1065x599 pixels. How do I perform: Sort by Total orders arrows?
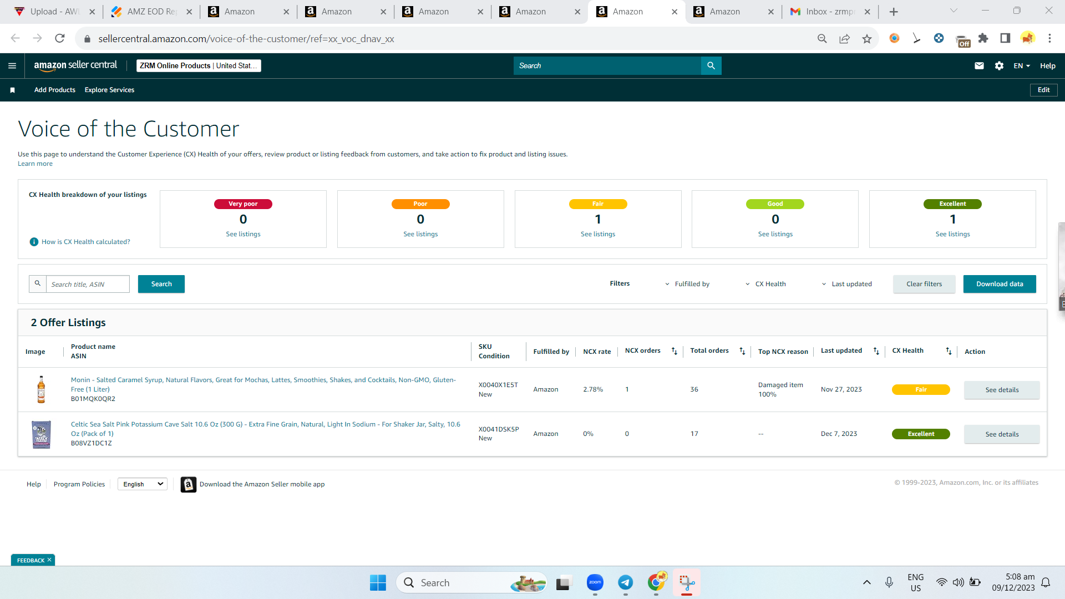(x=742, y=351)
